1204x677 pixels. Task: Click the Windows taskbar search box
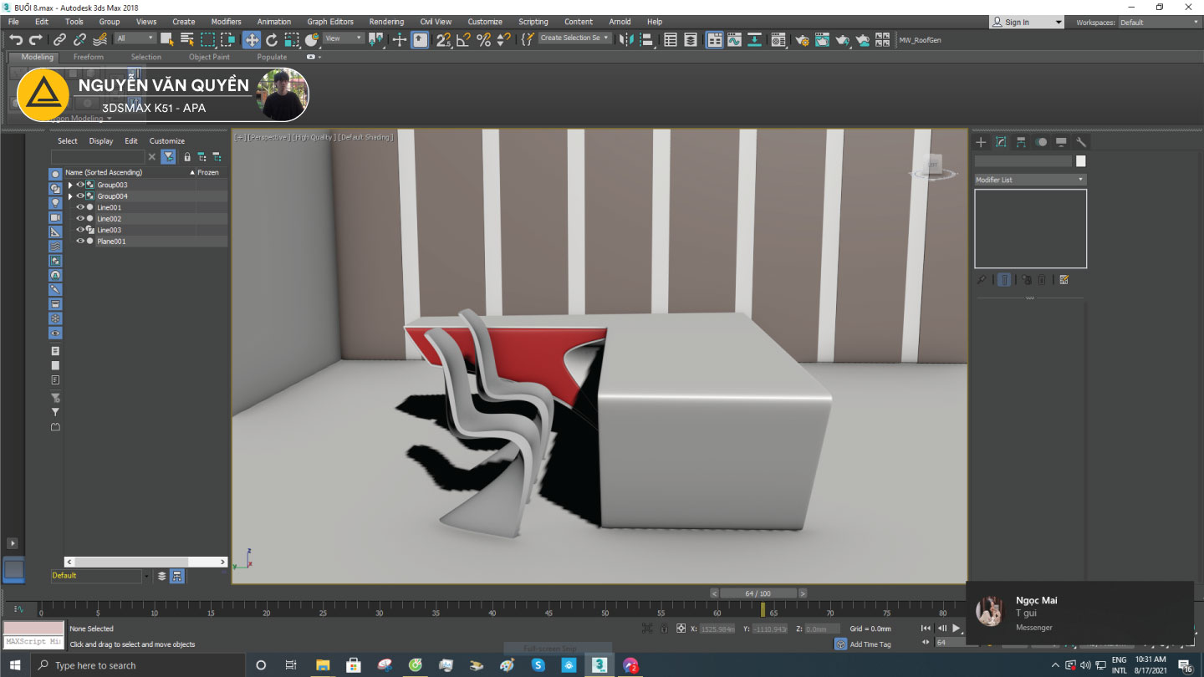pos(138,665)
